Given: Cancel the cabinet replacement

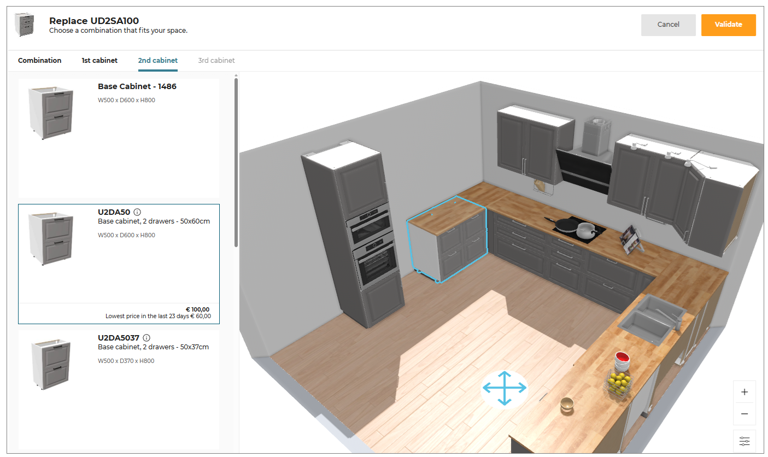Looking at the screenshot, I should [x=669, y=25].
